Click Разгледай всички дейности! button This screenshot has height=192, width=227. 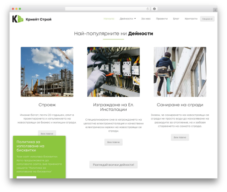[113, 165]
